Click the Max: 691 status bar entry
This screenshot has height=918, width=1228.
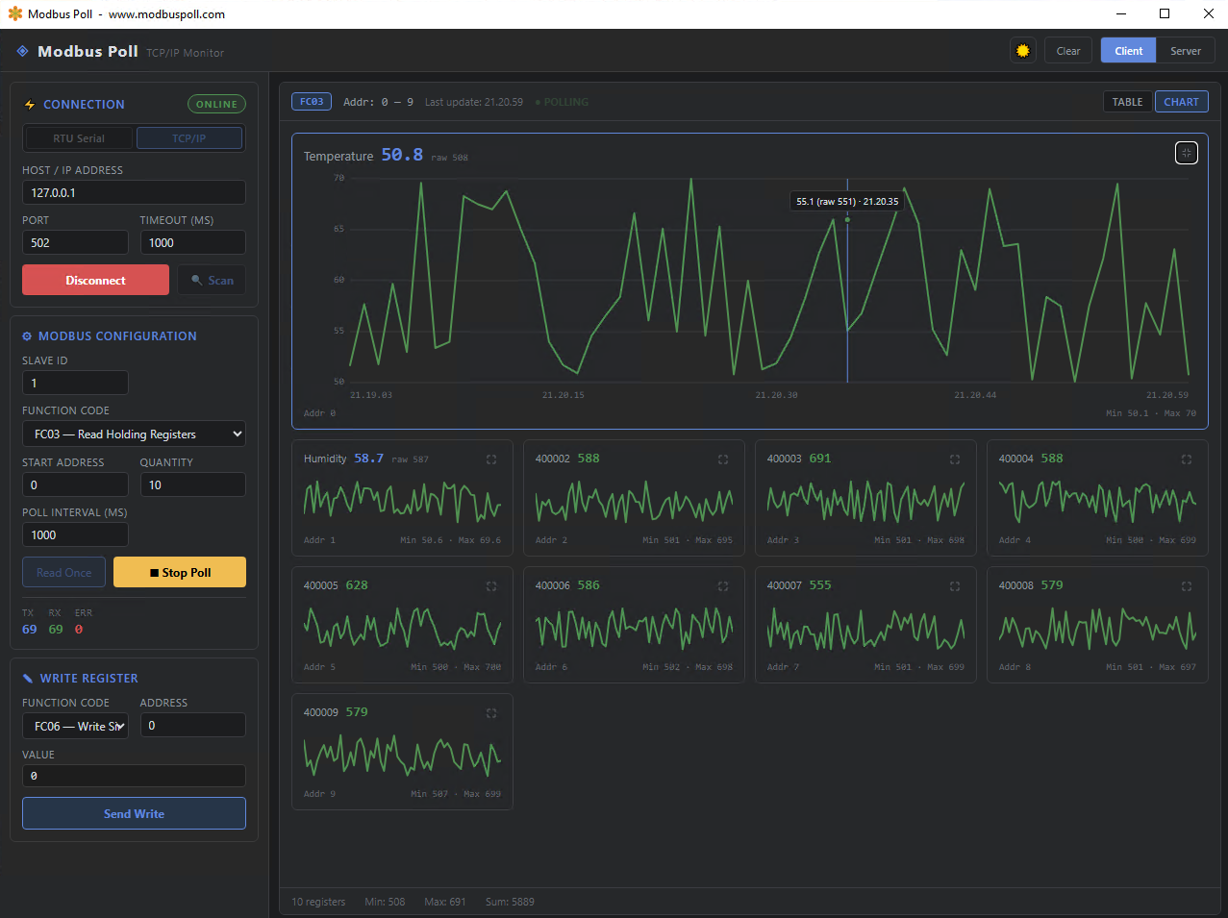point(445,902)
